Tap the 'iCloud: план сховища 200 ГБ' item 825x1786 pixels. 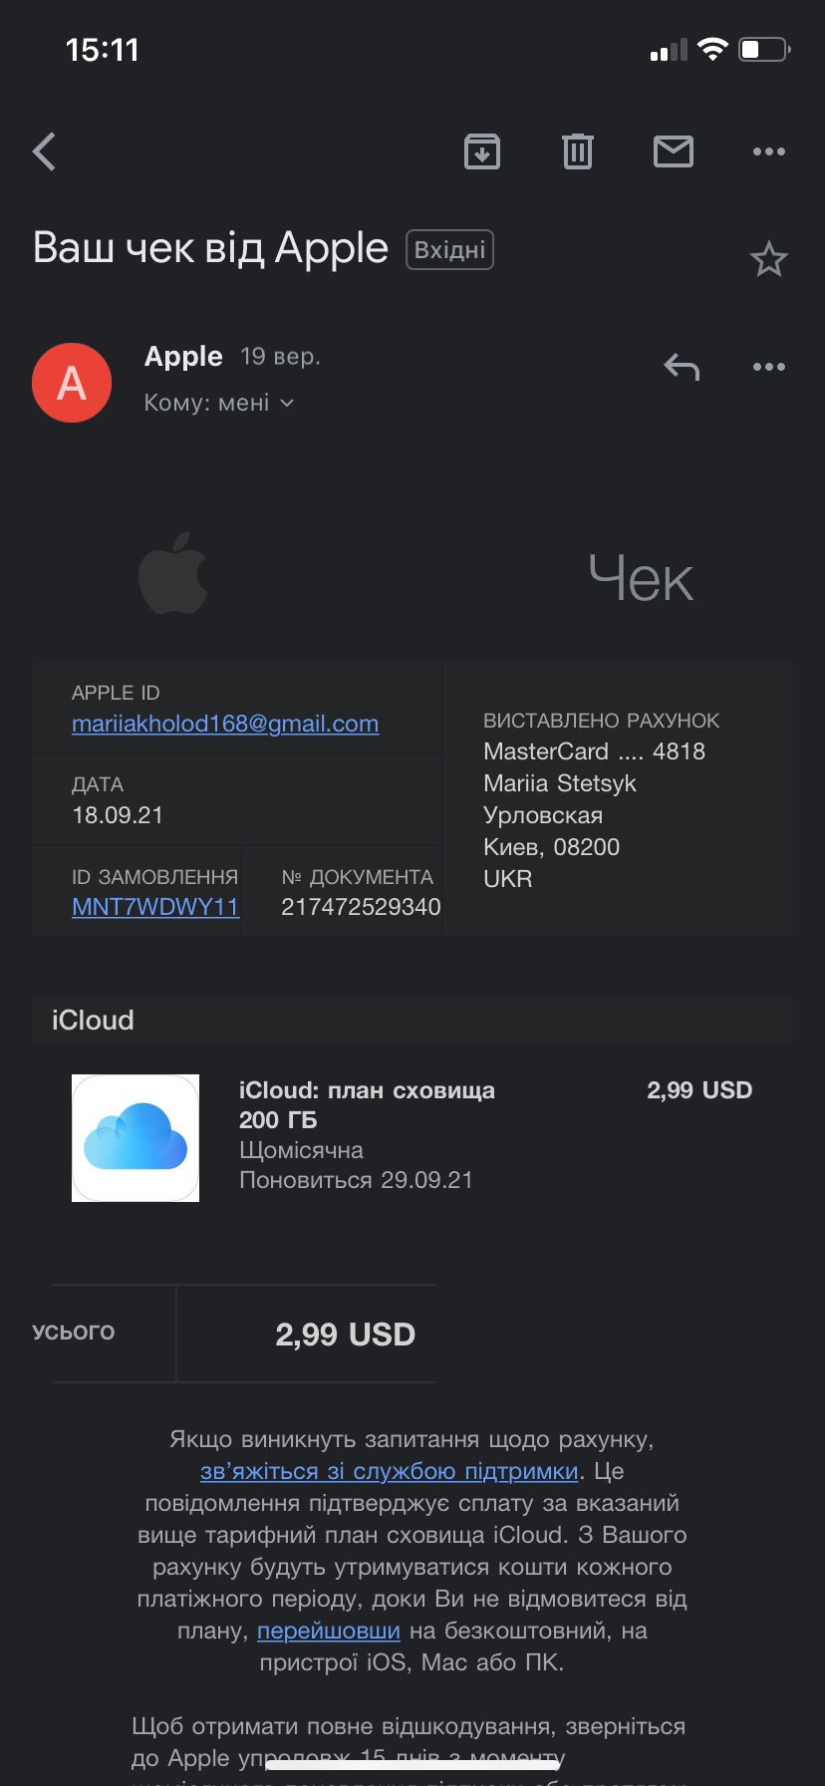coord(367,1105)
